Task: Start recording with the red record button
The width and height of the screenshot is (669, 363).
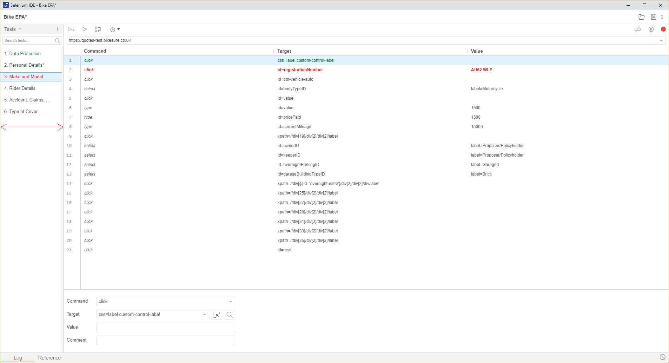Action: tap(663, 29)
